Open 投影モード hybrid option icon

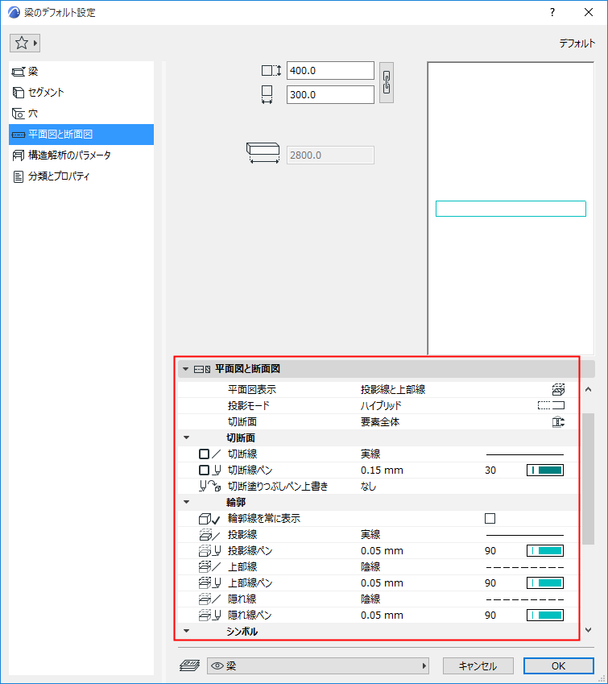(x=552, y=406)
